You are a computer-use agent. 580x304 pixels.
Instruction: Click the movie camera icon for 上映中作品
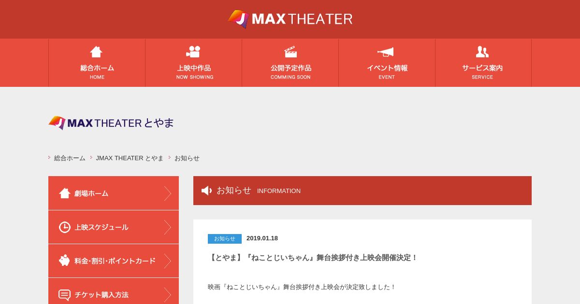(x=193, y=52)
